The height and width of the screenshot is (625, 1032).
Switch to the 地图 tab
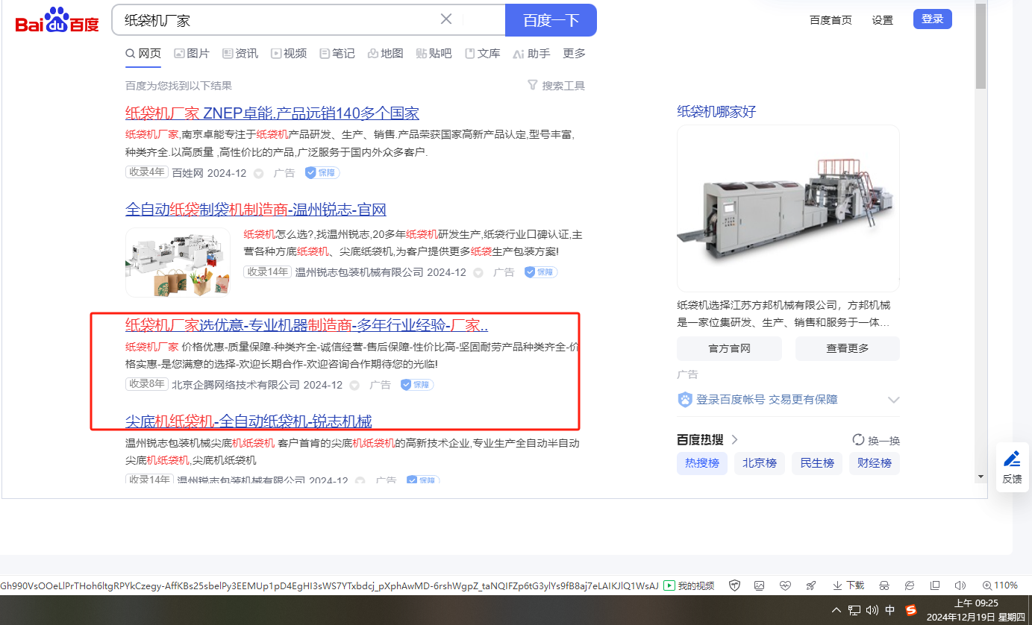(386, 54)
